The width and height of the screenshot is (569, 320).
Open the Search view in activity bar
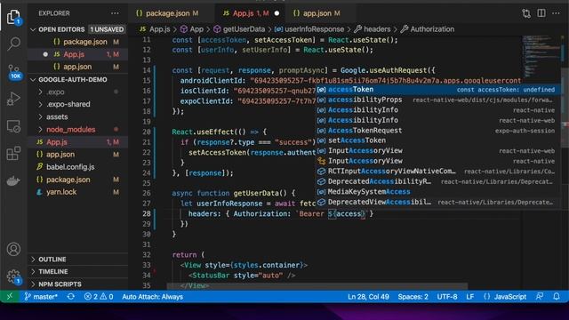[13, 44]
